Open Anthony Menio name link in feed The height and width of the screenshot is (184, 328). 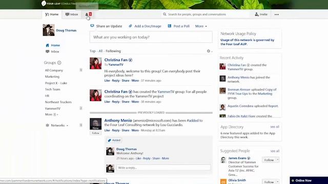[118, 121]
